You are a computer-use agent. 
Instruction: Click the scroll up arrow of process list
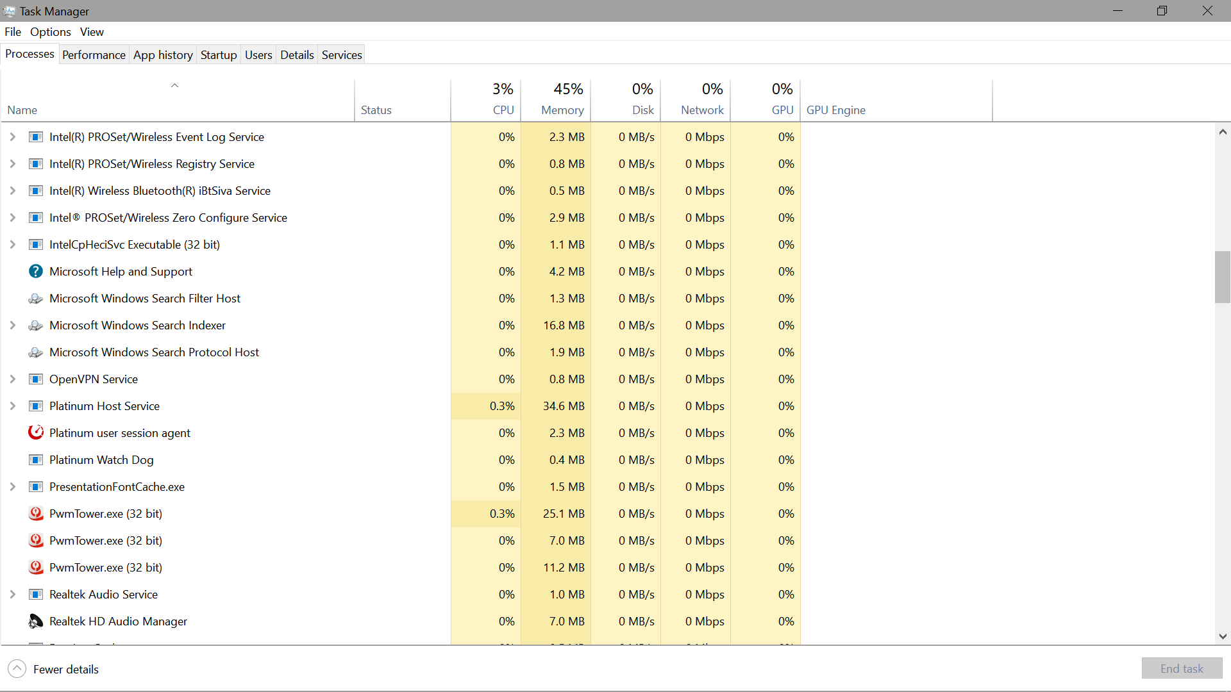point(1223,132)
